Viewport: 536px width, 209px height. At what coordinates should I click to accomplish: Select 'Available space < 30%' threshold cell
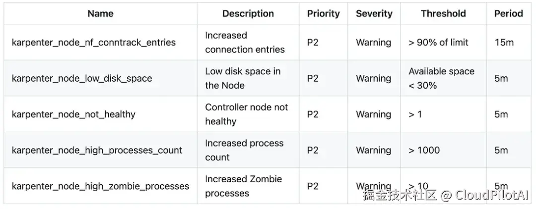443,78
